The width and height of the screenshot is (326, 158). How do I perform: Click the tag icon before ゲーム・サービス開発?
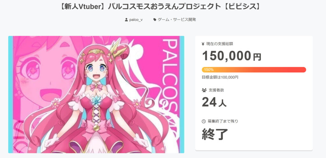click(155, 20)
